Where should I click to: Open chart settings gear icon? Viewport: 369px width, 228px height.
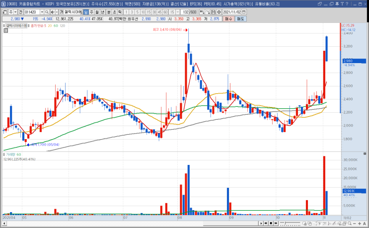click(x=219, y=12)
